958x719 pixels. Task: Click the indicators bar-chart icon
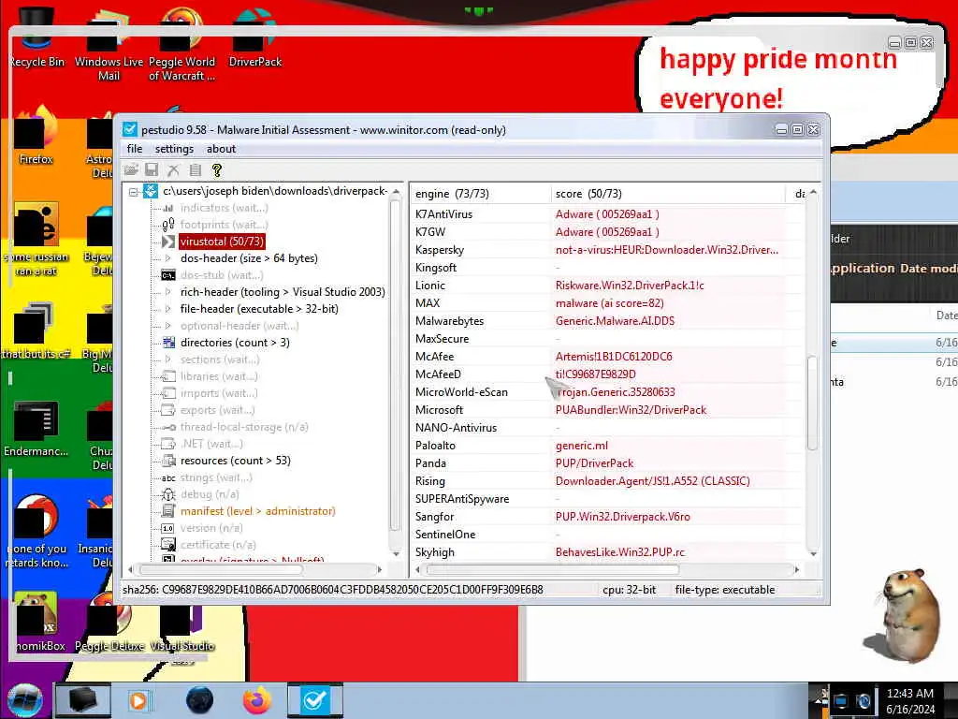168,208
